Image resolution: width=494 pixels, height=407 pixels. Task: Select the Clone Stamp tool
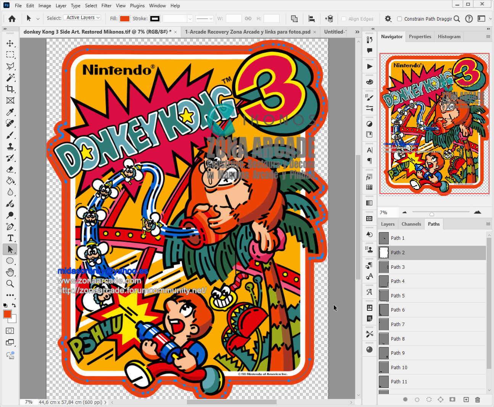click(10, 146)
